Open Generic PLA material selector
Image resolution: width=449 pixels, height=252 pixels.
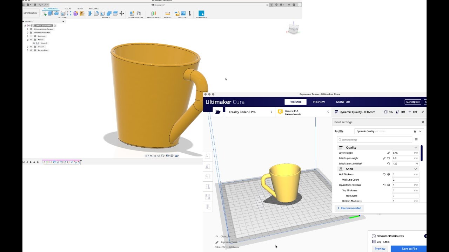point(303,112)
